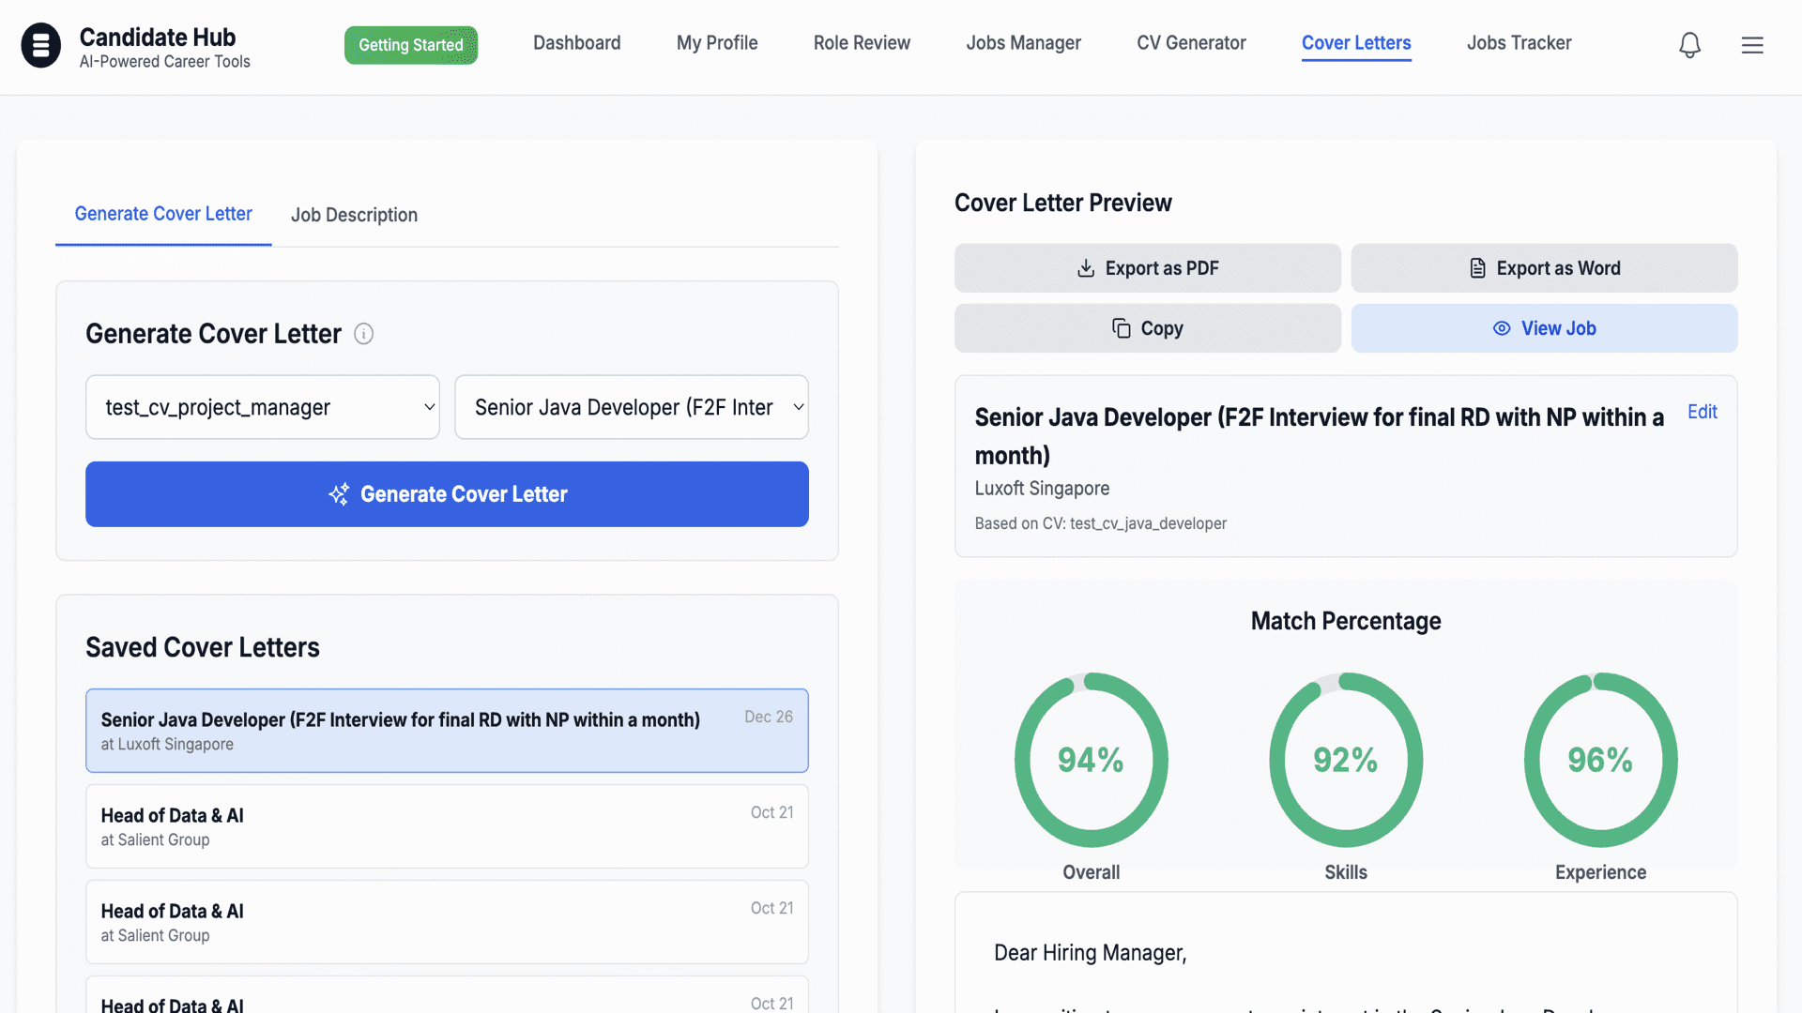Click the download icon on Export as PDF
Viewport: 1802px width, 1013px height.
tap(1086, 268)
